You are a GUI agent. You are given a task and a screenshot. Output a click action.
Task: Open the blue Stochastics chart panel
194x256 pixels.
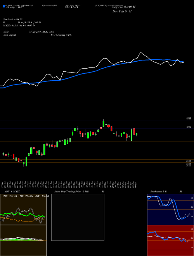pyautogui.click(x=170, y=209)
